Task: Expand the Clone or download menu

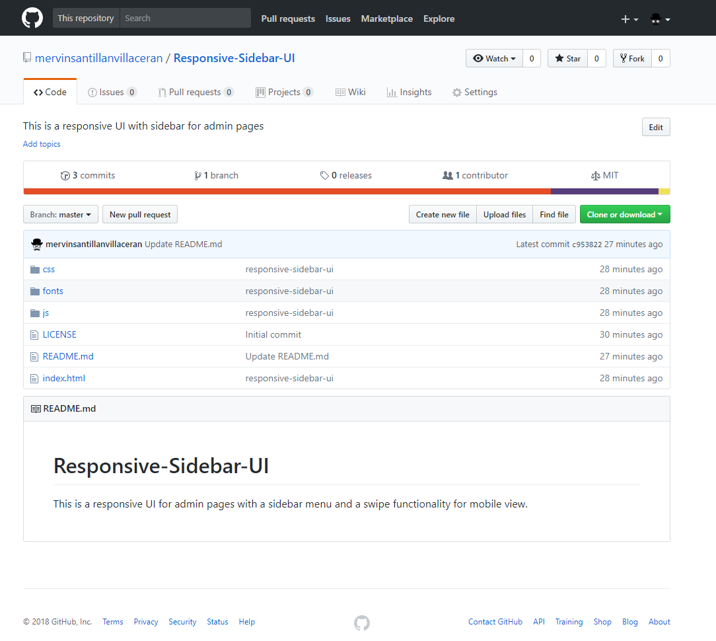Action: coord(624,214)
